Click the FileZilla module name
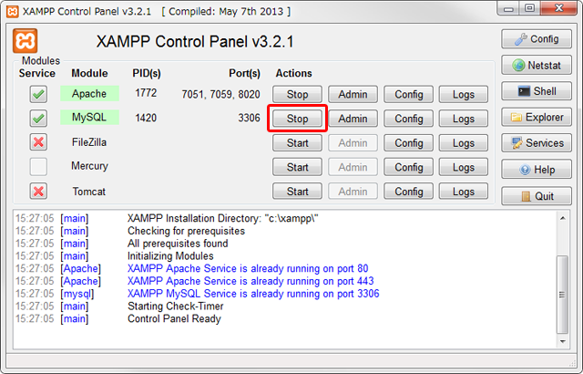This screenshot has width=583, height=374. point(89,142)
